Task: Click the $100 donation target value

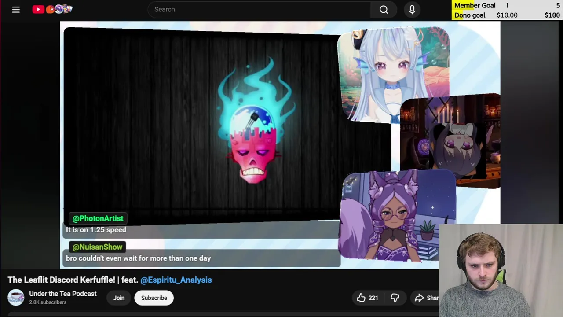Action: tap(552, 15)
